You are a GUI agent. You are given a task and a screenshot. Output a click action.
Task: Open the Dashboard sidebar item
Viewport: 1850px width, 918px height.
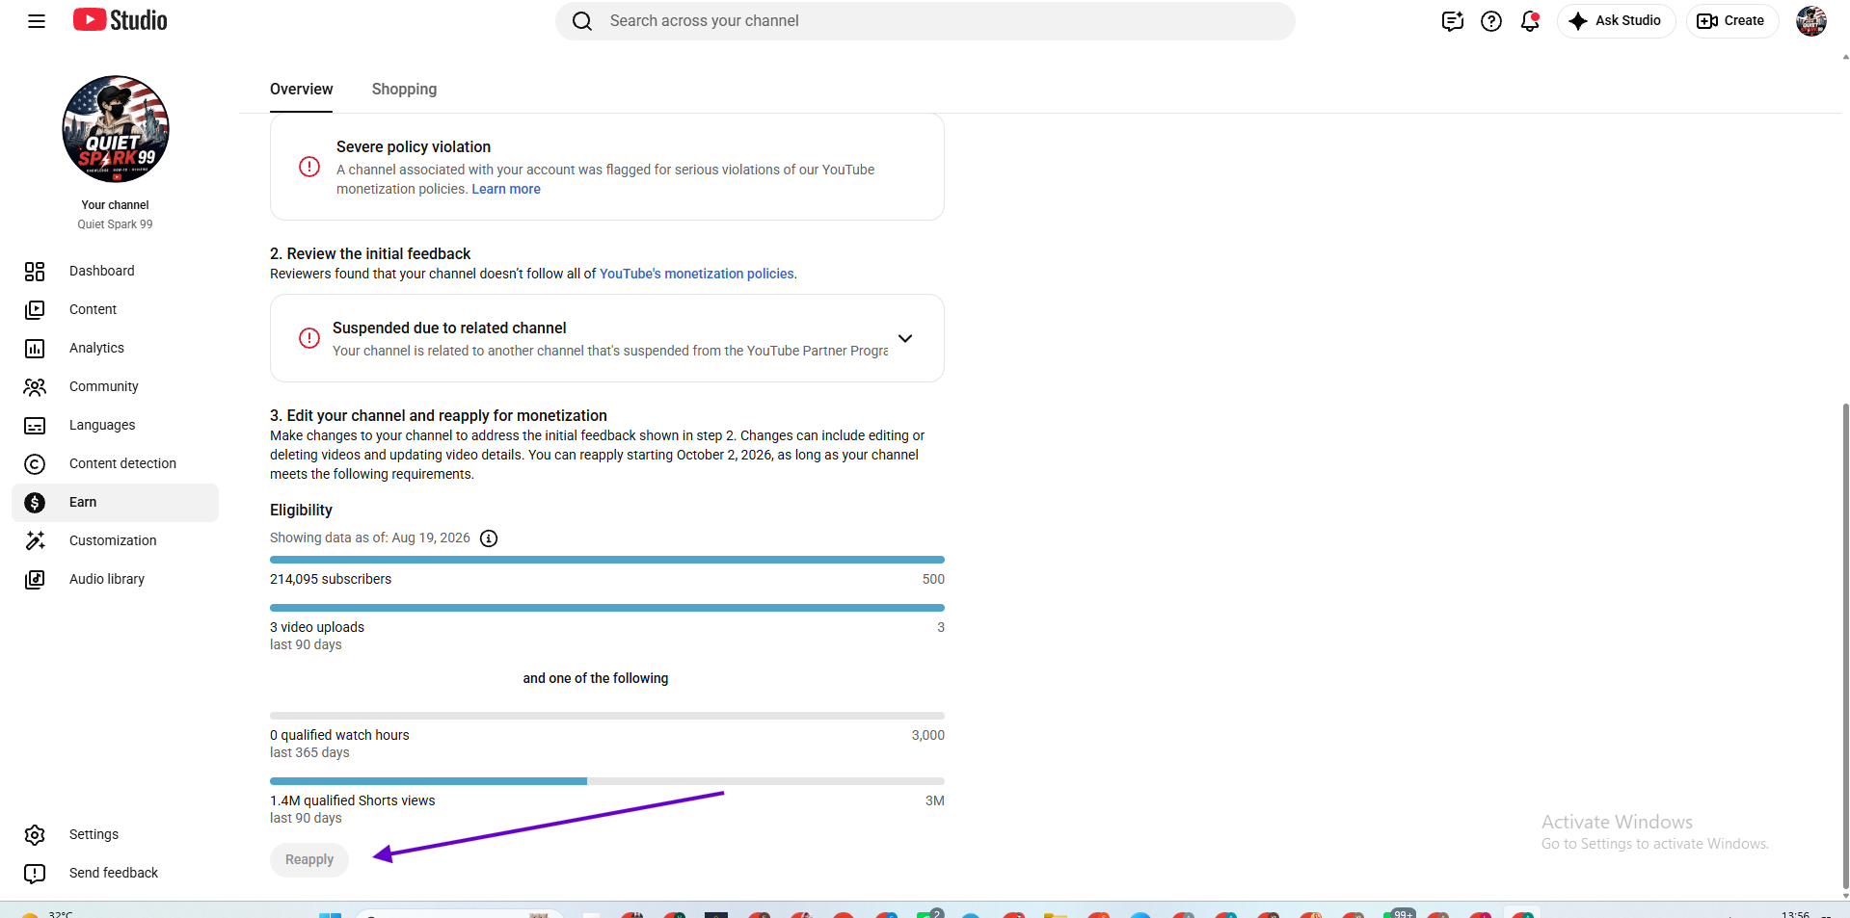click(x=116, y=272)
